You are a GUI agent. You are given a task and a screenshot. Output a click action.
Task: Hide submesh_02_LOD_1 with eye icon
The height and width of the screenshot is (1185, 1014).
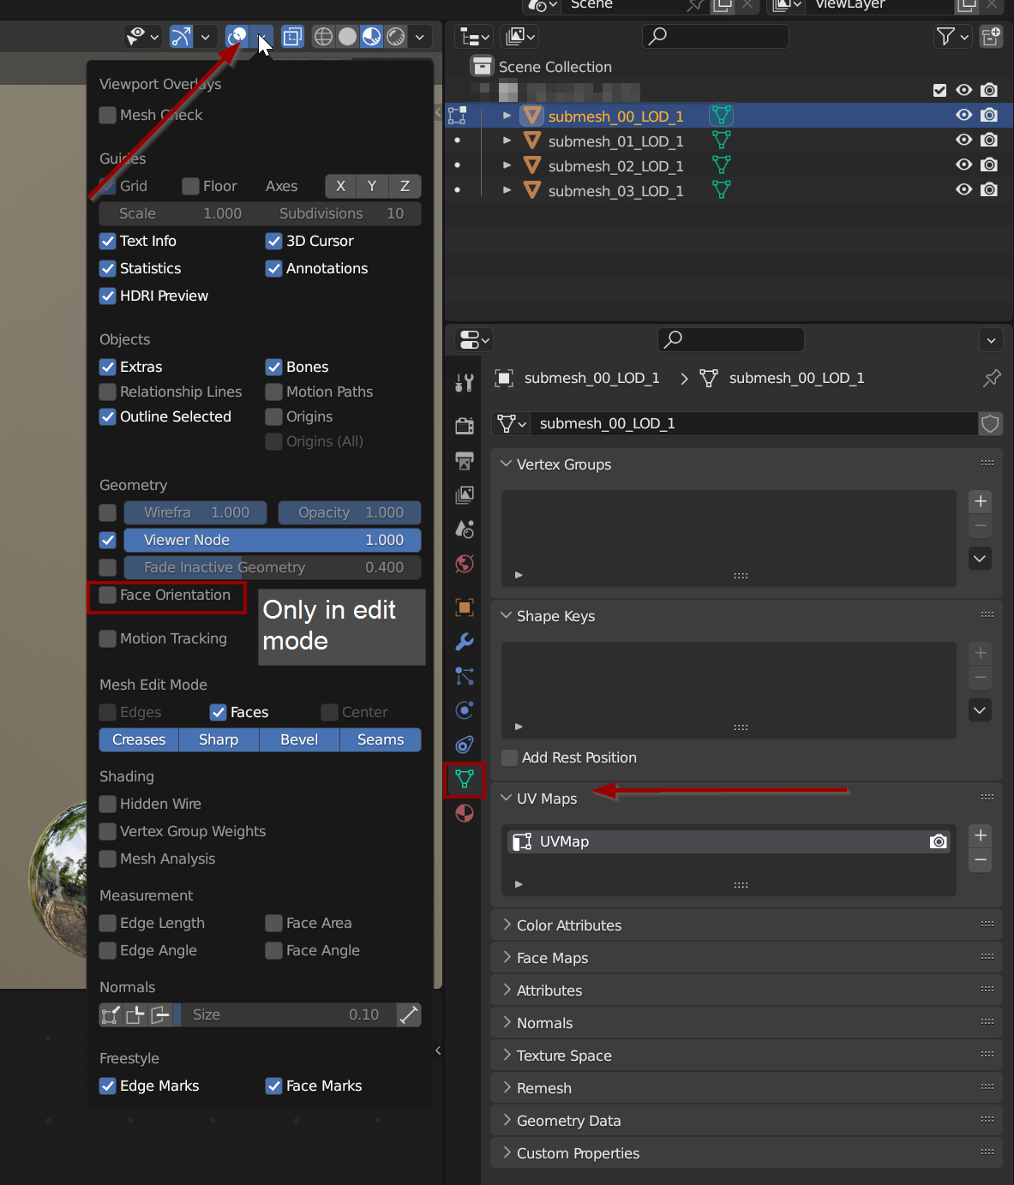[x=963, y=165]
